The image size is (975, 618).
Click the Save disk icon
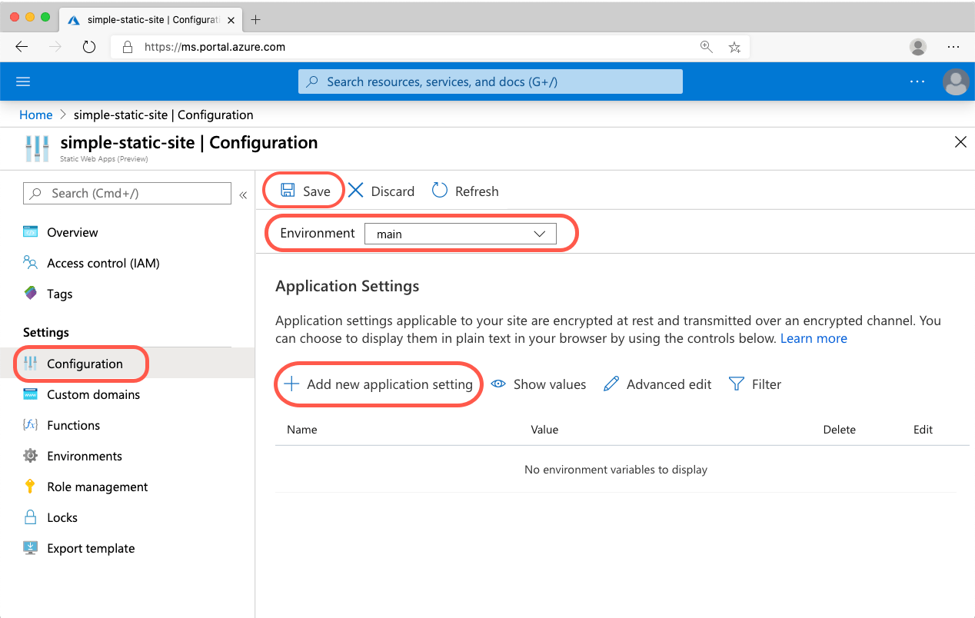[288, 191]
